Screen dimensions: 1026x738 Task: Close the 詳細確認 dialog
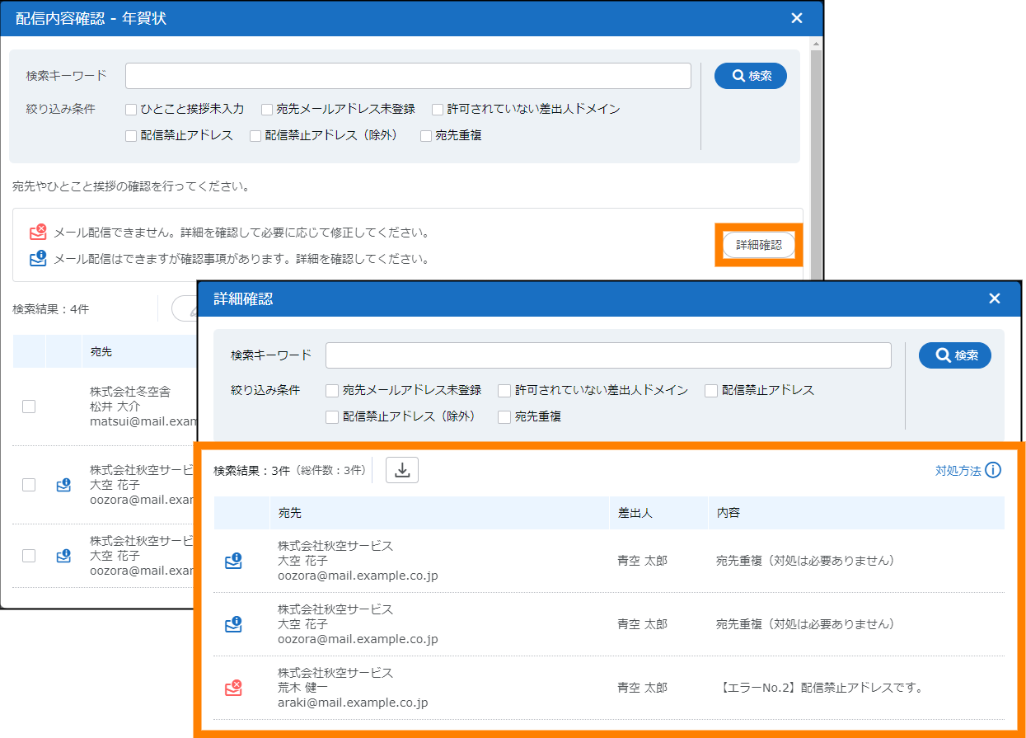[x=994, y=298]
